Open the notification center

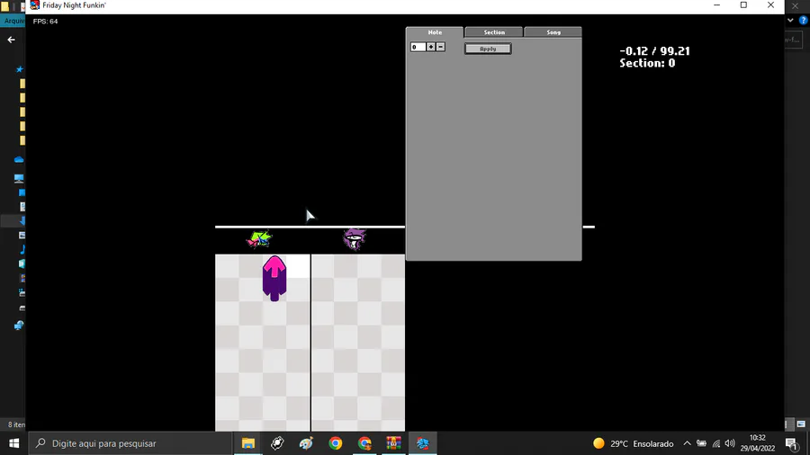(791, 443)
